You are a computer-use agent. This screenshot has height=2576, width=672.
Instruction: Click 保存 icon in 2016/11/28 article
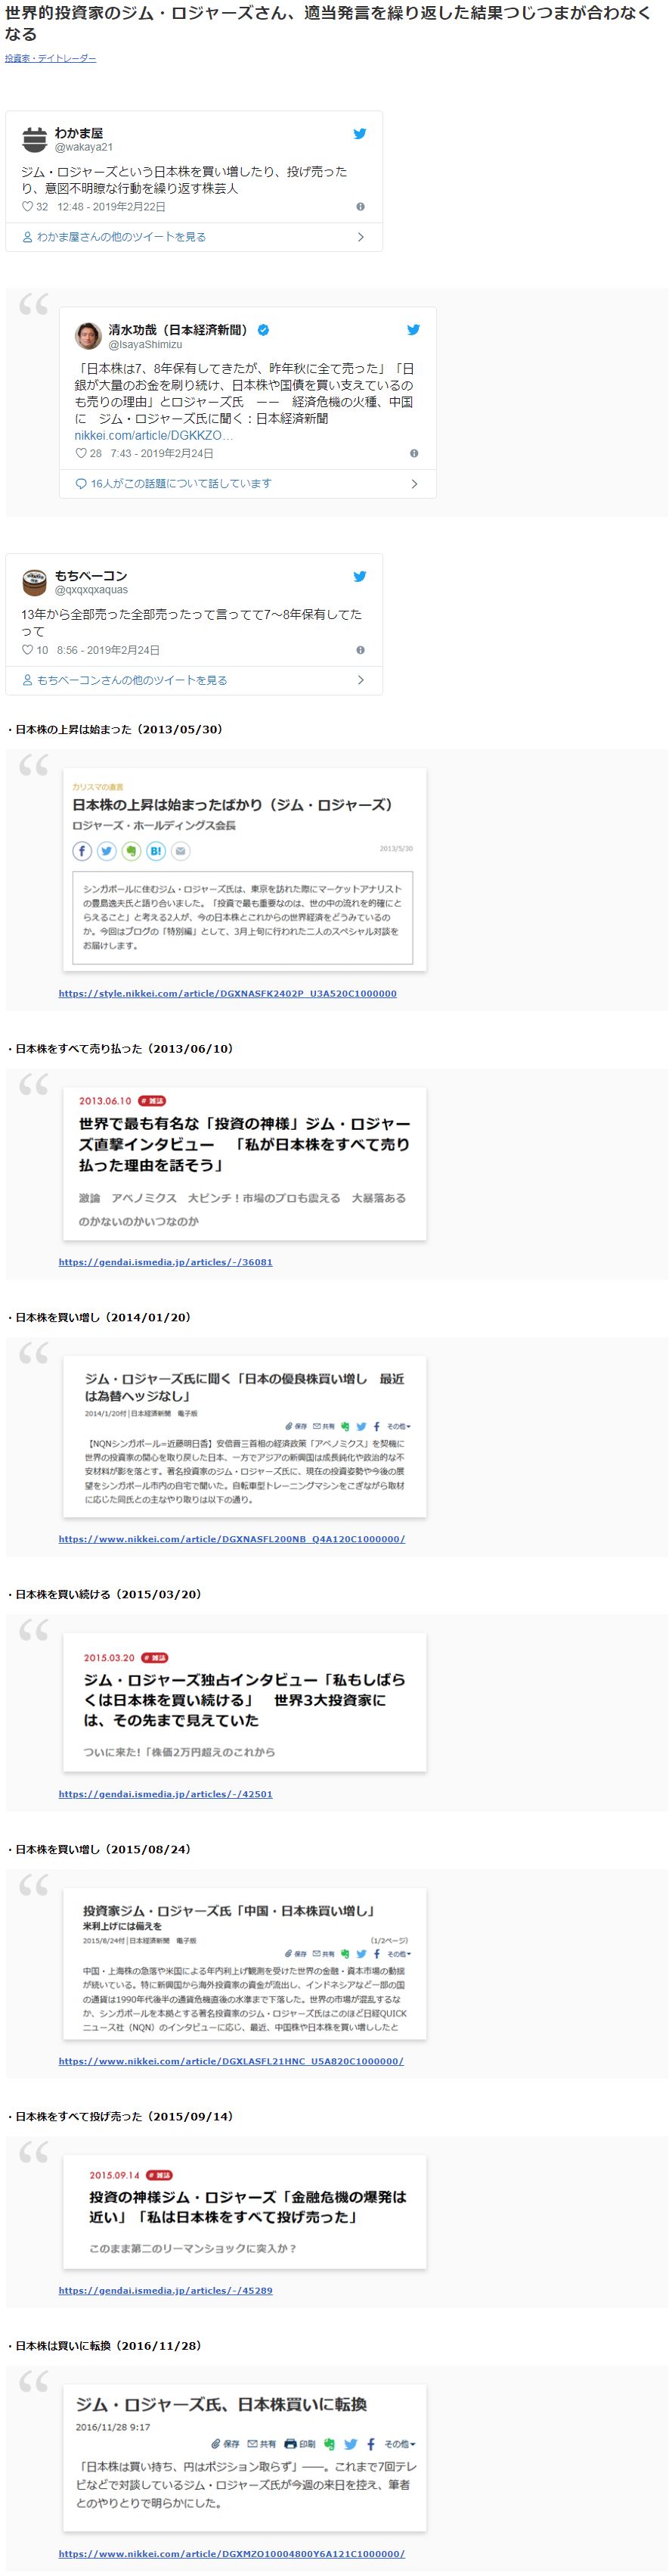226,2444
